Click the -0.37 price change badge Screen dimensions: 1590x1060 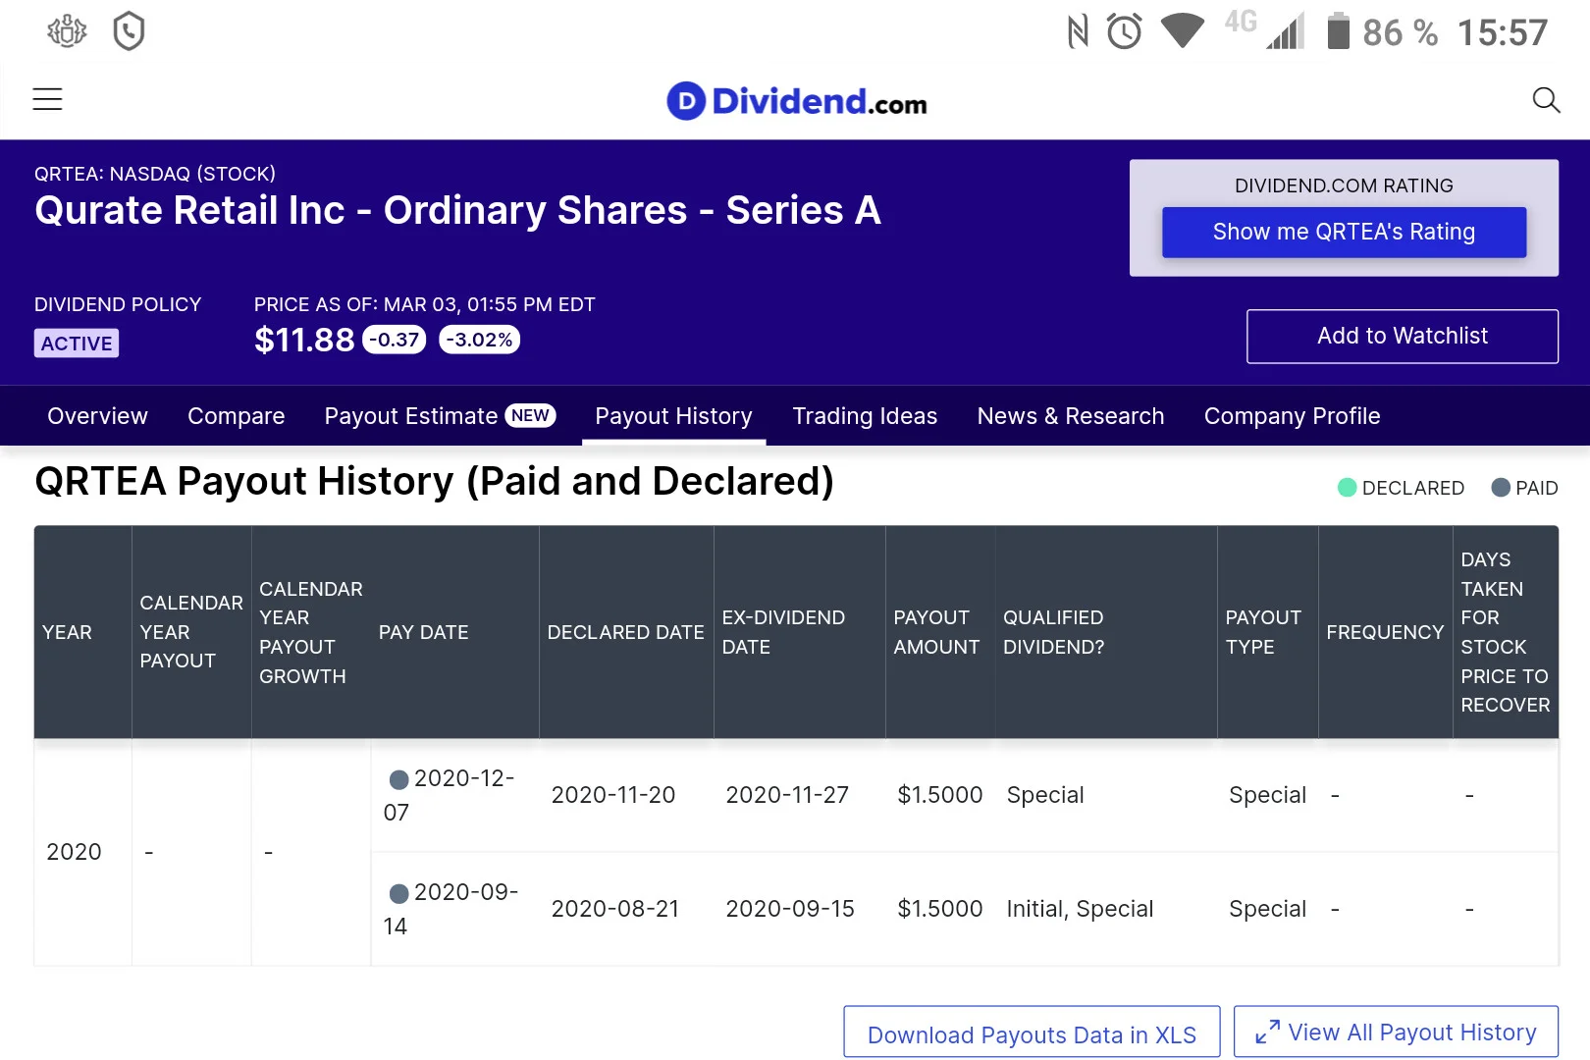click(x=395, y=340)
